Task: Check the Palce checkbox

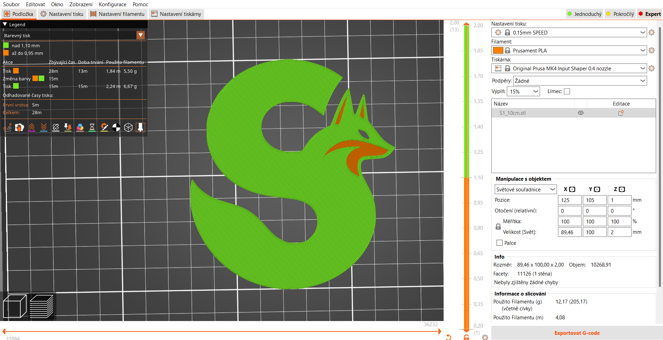Action: pyautogui.click(x=499, y=243)
